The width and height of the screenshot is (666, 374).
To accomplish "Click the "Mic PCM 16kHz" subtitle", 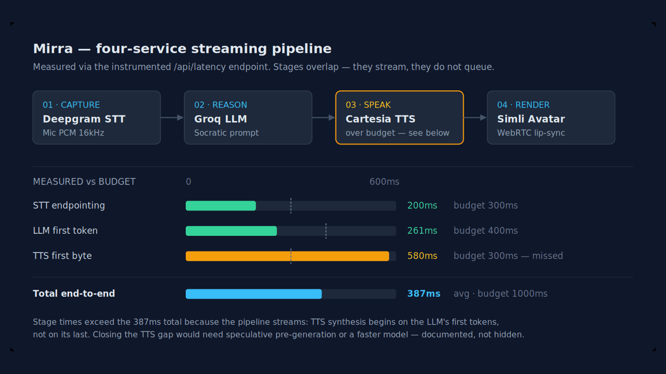I will click(73, 133).
